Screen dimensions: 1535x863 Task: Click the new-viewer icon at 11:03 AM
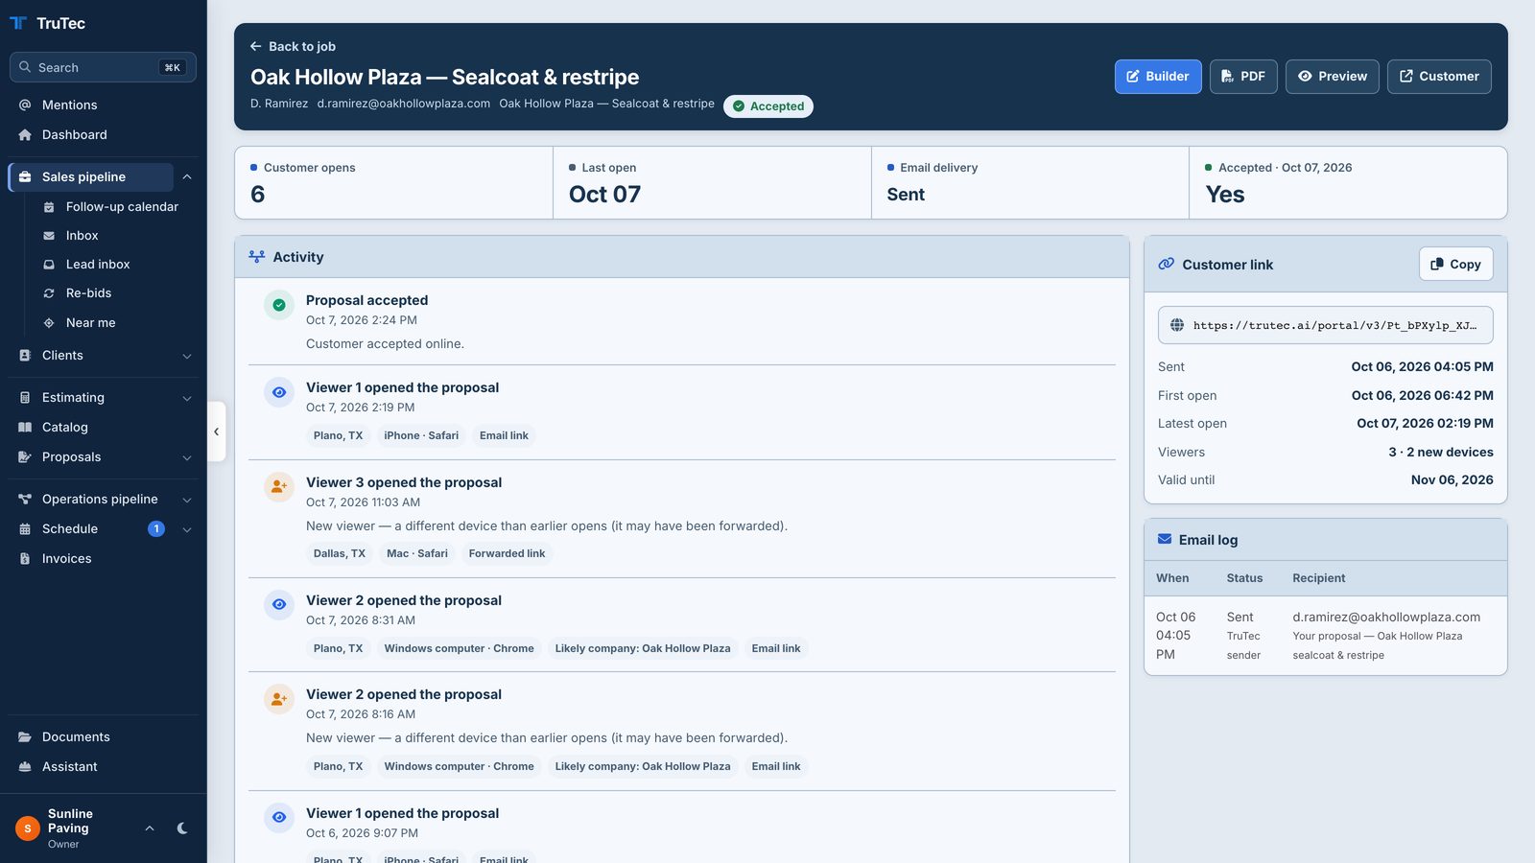click(279, 487)
